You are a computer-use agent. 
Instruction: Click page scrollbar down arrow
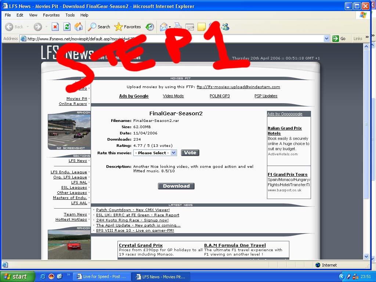click(x=366, y=256)
